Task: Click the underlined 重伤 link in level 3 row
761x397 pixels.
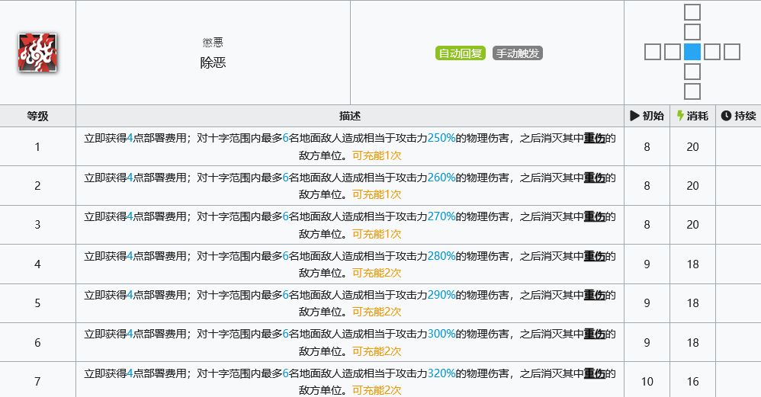Action: click(x=594, y=216)
